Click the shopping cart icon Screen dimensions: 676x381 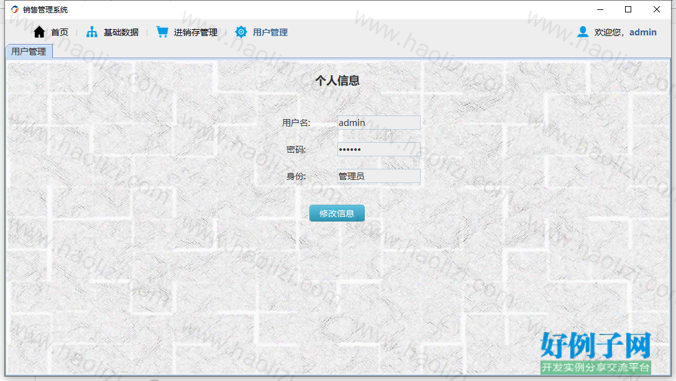coord(162,32)
